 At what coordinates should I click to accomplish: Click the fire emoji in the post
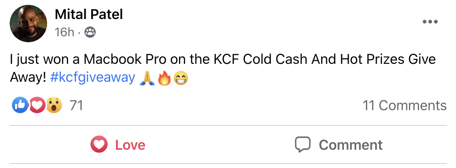[164, 78]
